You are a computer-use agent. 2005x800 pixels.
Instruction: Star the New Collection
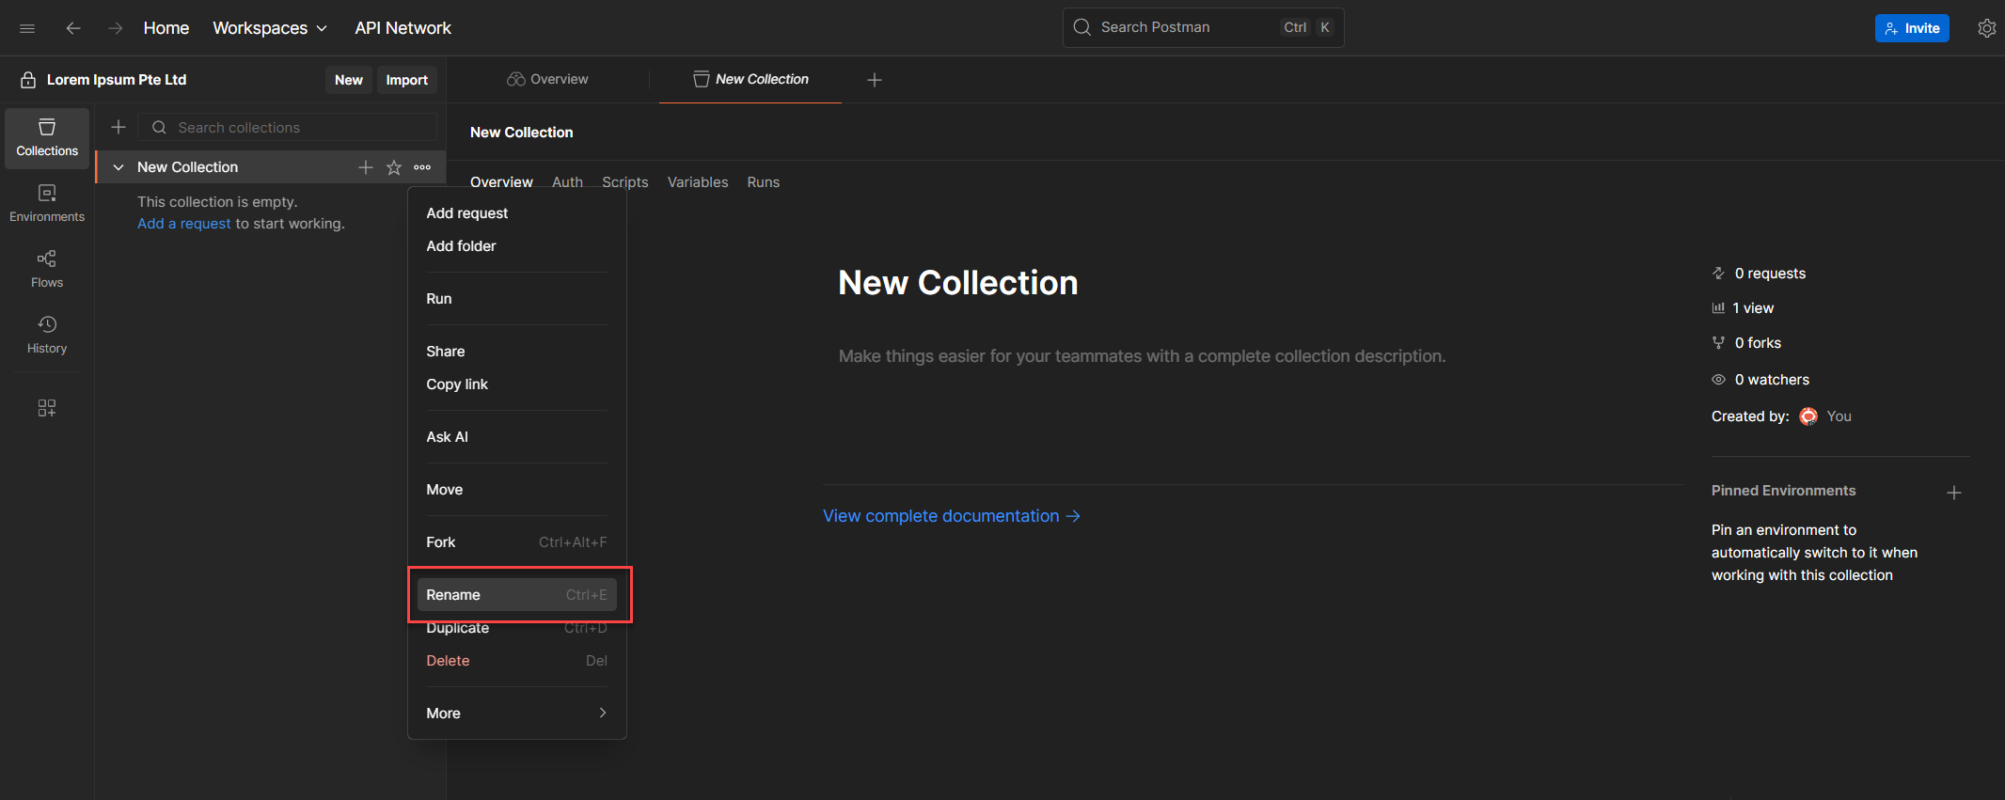(394, 167)
